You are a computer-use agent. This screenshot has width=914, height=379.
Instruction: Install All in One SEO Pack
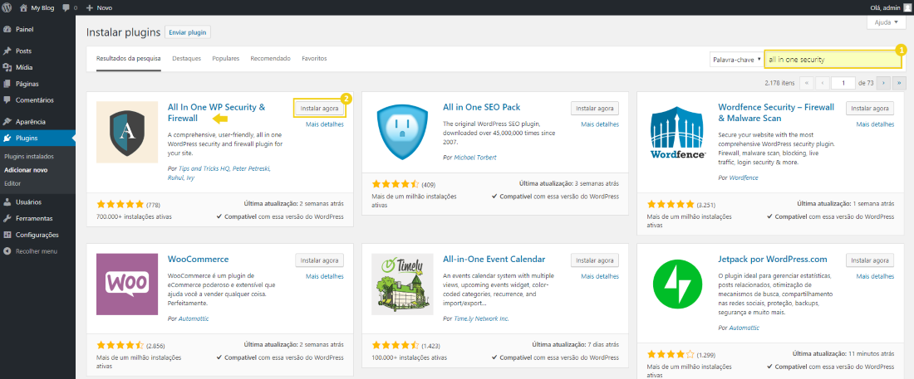tap(595, 109)
